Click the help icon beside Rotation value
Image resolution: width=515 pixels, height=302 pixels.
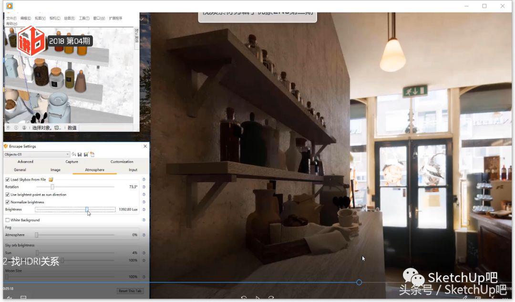coord(144,187)
